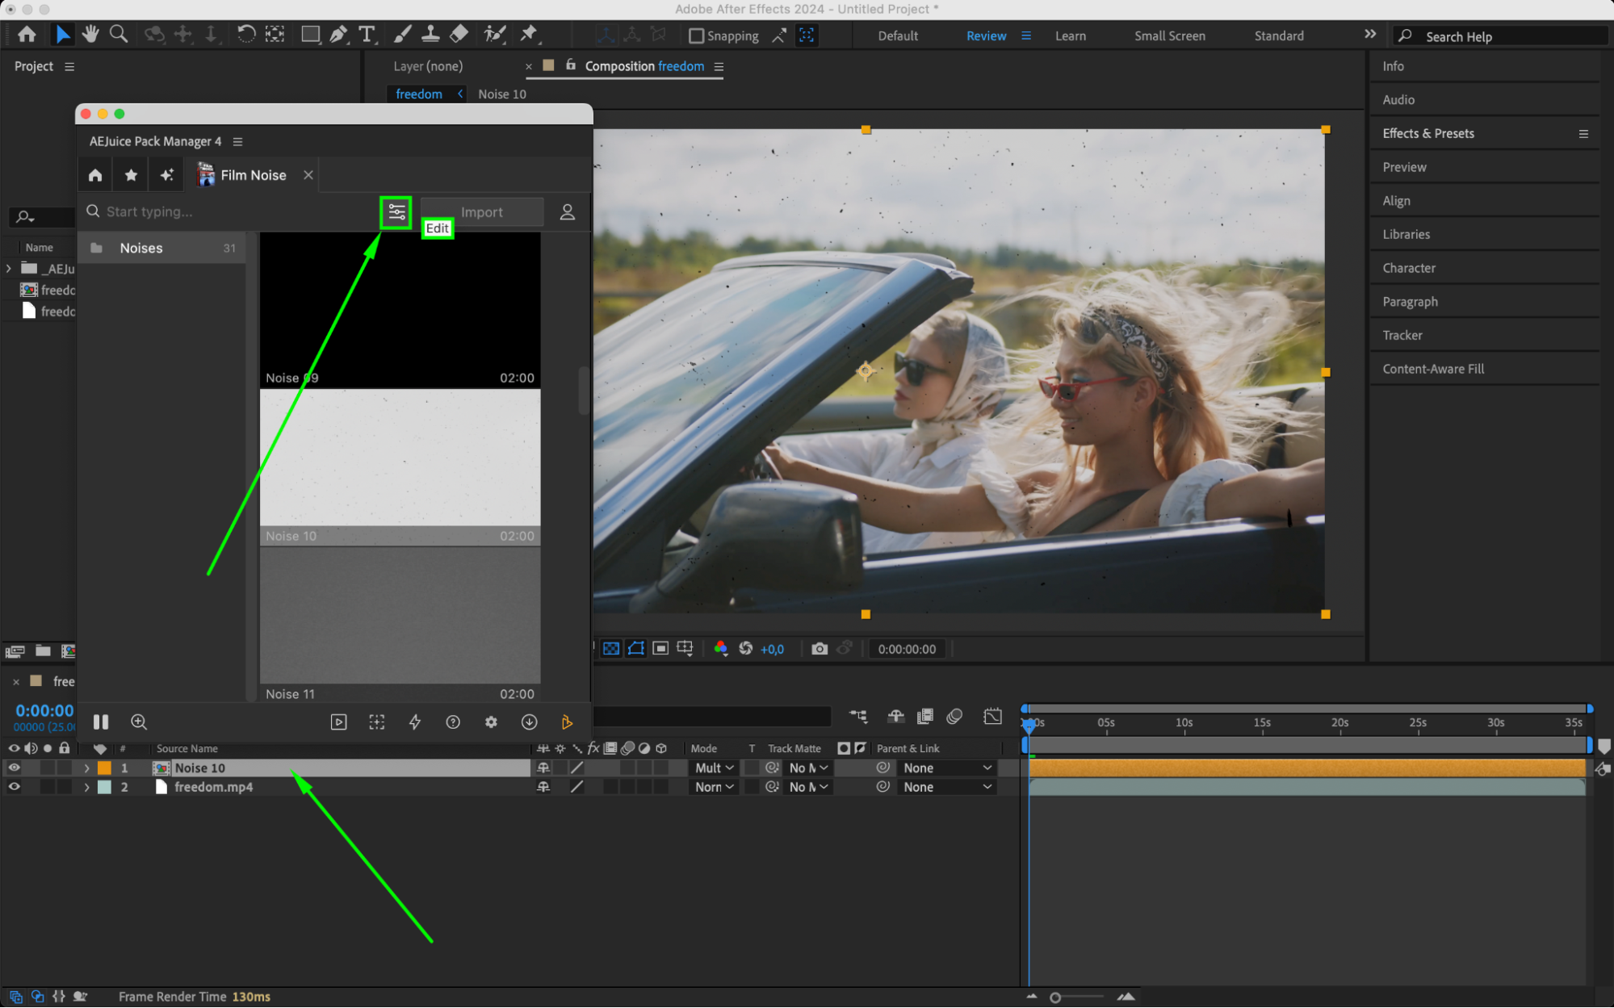Click the AEJuice account profile icon

[x=568, y=212]
